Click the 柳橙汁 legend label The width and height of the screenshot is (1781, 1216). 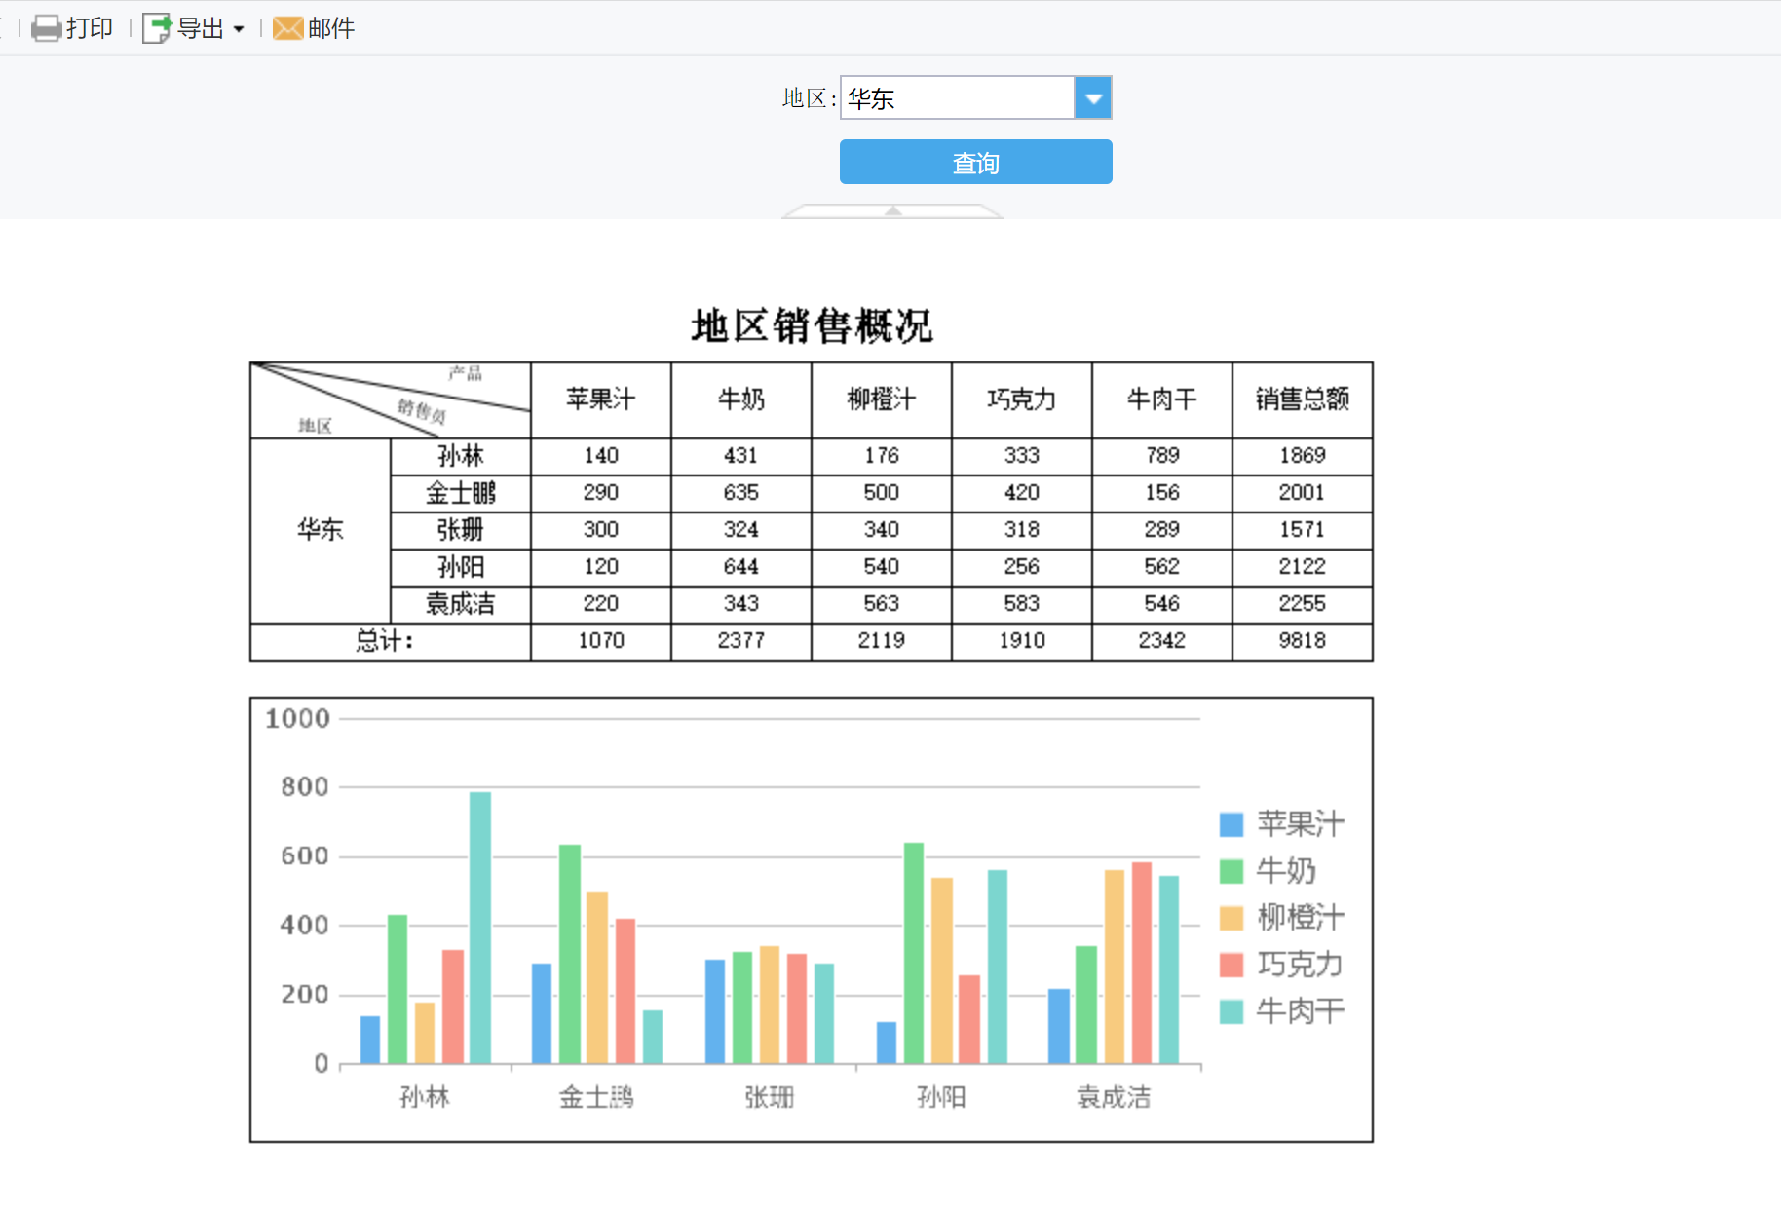pos(1301,918)
